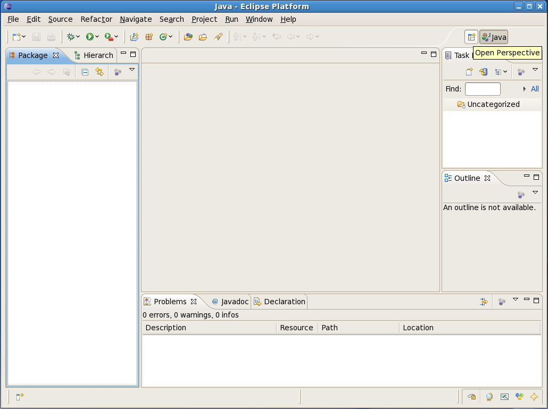Collapse all in Package Explorer

point(85,72)
